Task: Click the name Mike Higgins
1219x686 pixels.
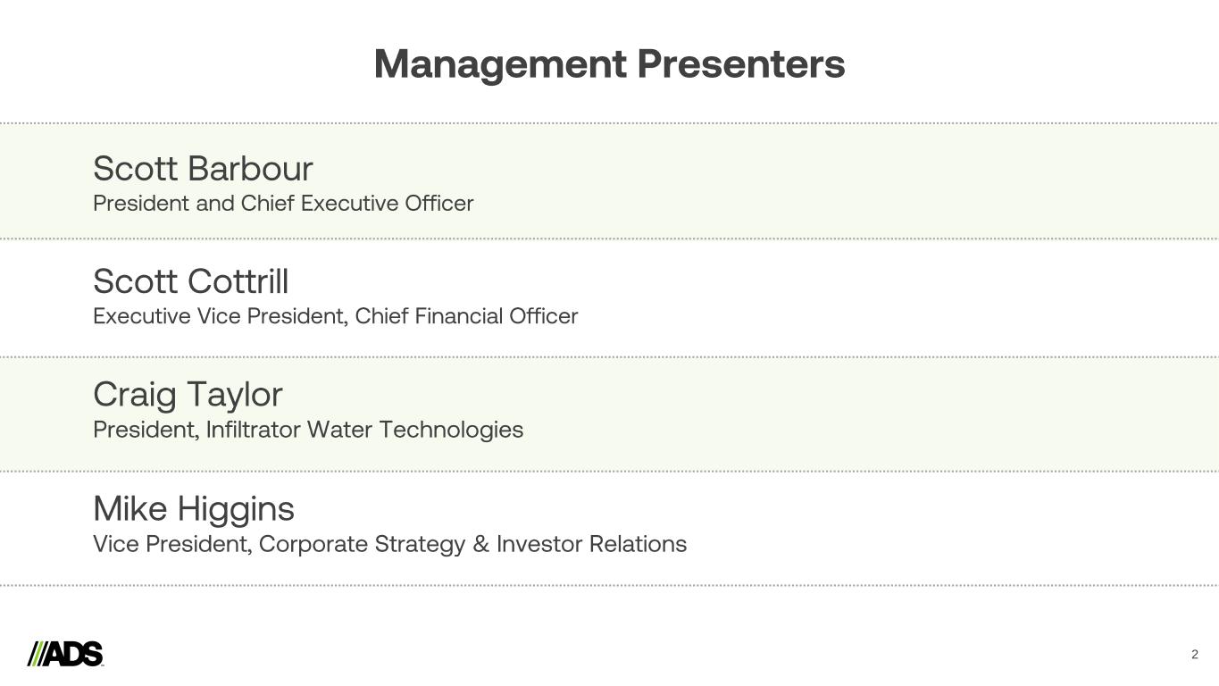Action: pyautogui.click(x=194, y=509)
